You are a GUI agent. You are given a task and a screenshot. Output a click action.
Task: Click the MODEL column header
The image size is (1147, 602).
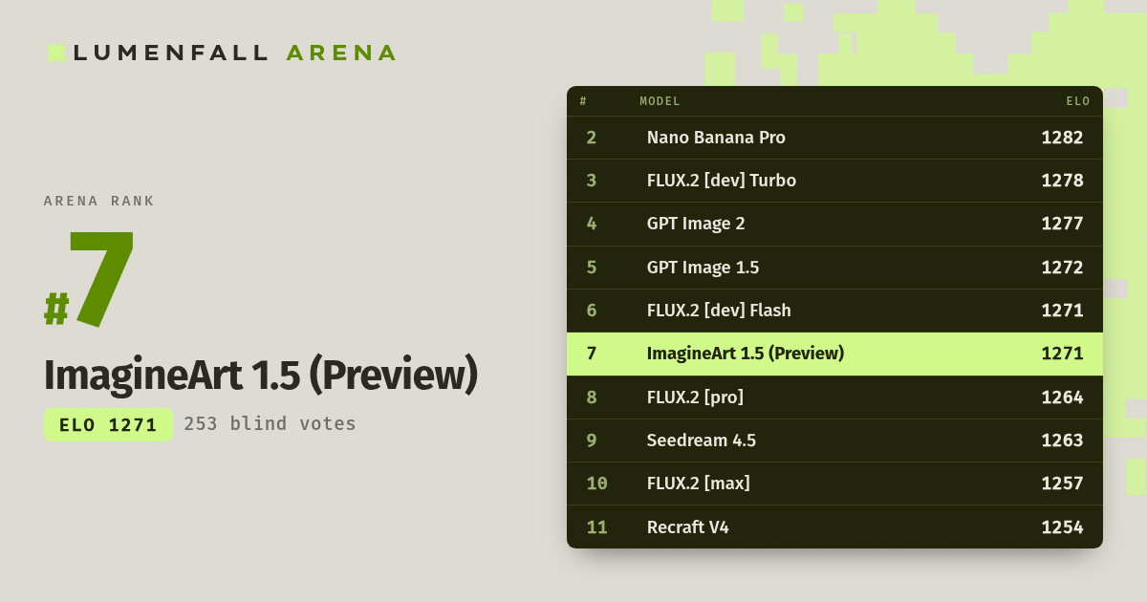point(660,101)
